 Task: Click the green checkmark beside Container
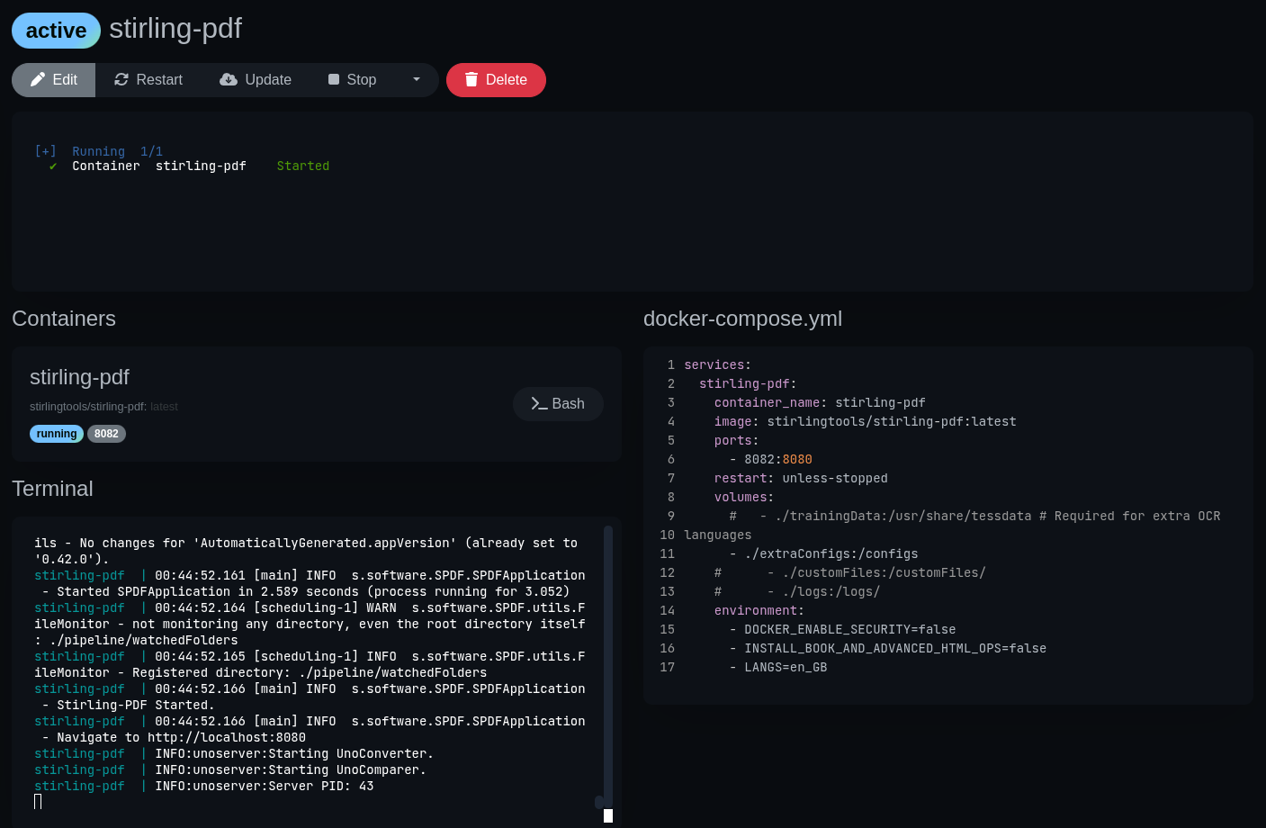(x=53, y=166)
